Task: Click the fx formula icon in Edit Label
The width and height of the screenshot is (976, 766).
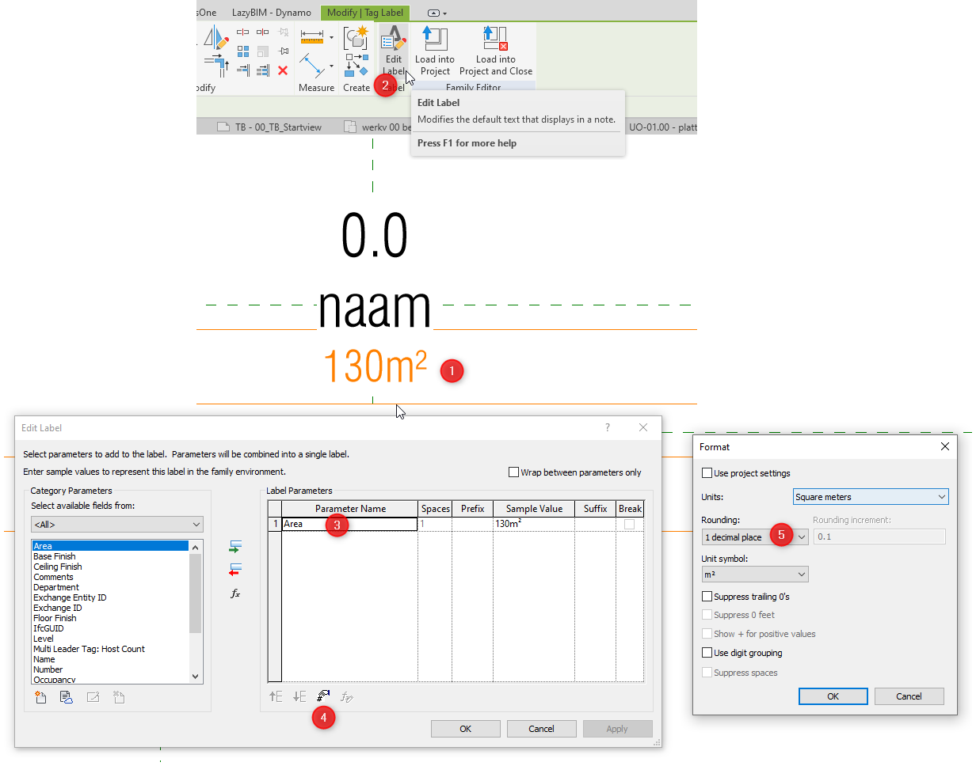Action: [234, 593]
